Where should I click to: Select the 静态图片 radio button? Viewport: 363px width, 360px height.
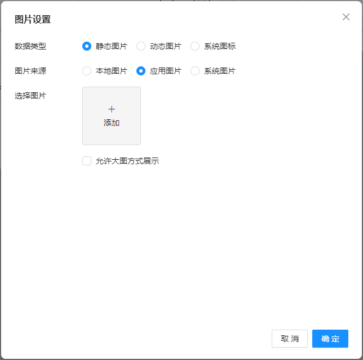tap(87, 46)
